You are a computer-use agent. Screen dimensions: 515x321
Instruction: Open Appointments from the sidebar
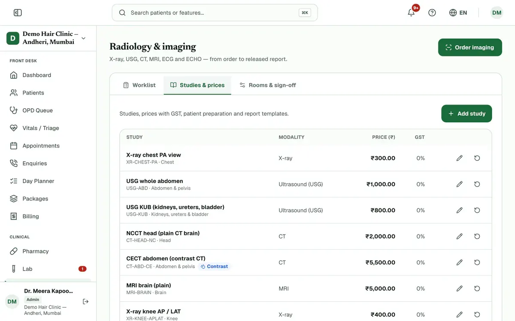(48, 146)
